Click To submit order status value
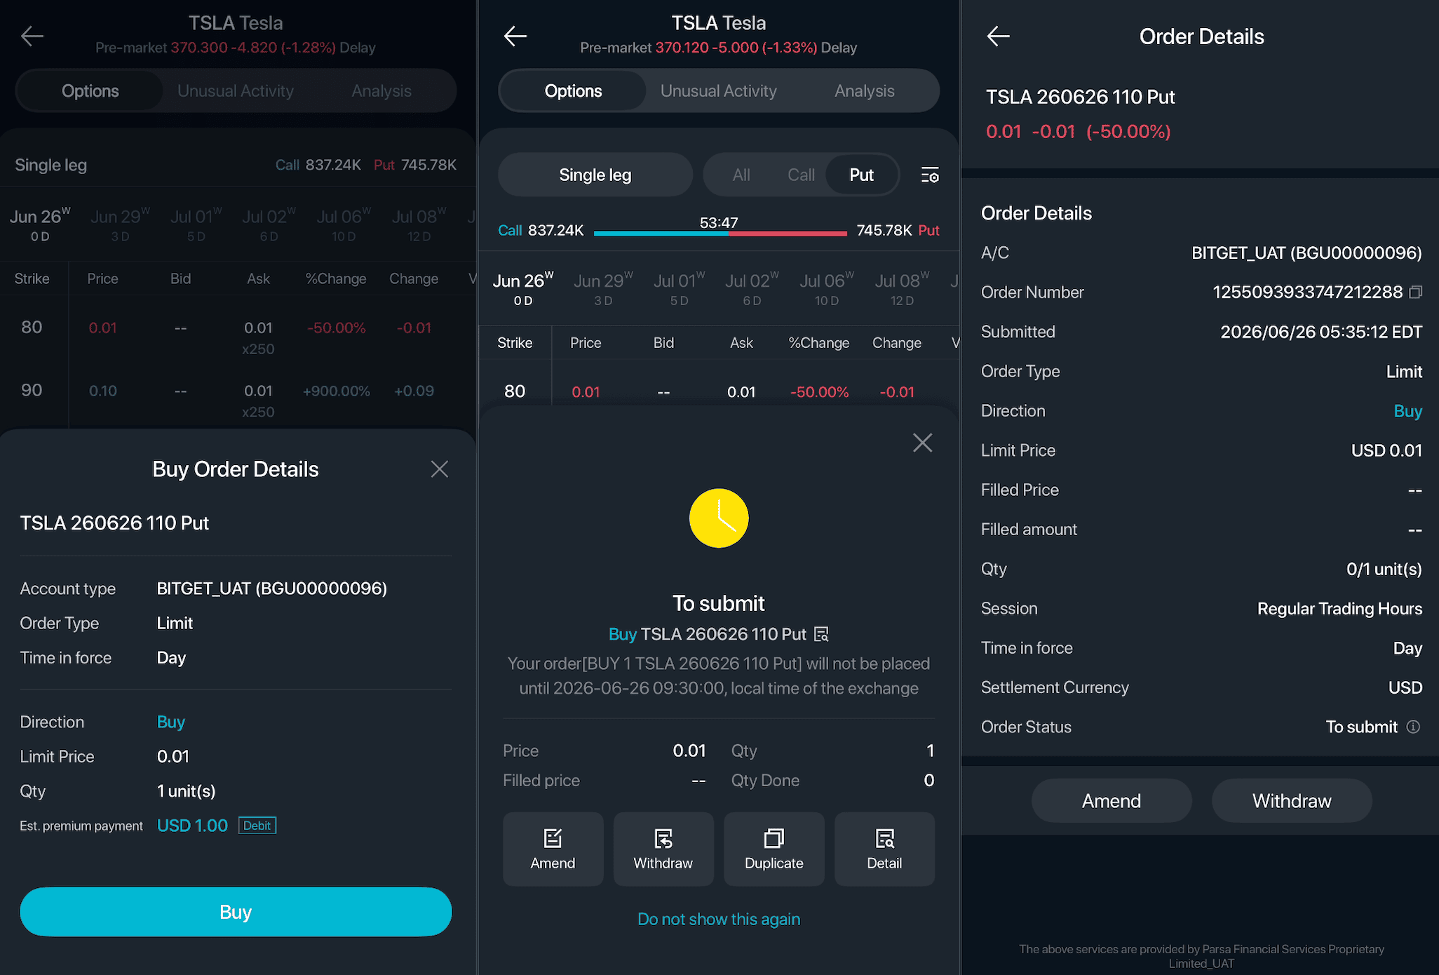This screenshot has height=975, width=1439. [1361, 727]
